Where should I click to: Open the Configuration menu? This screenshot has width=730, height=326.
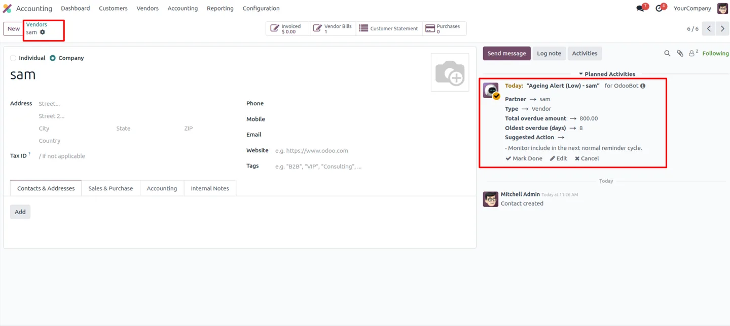(261, 9)
